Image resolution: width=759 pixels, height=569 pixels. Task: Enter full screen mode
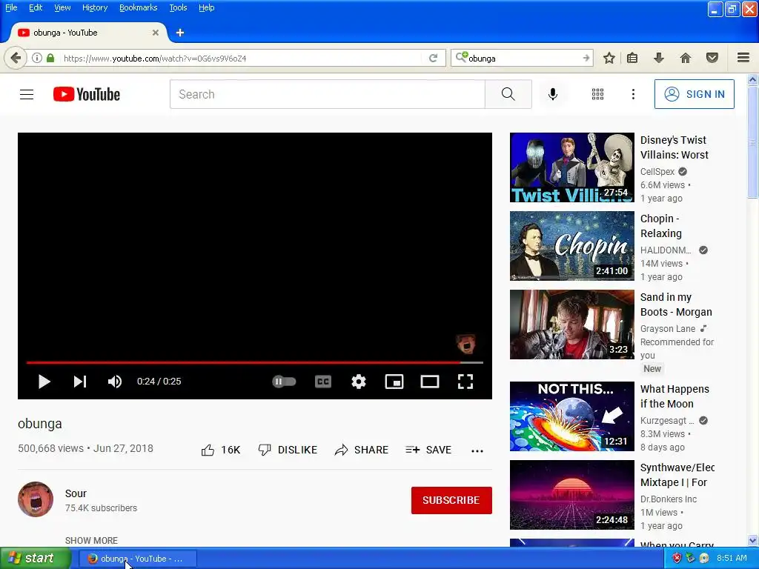pyautogui.click(x=465, y=382)
